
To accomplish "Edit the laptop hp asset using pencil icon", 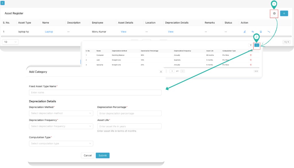I will [244, 32].
